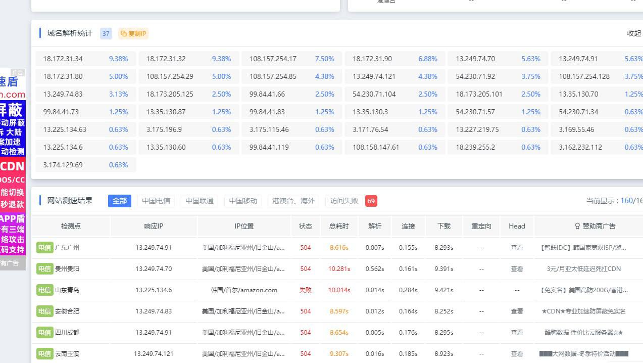Collapse the DNS statistics panel with 收起

(x=633, y=33)
